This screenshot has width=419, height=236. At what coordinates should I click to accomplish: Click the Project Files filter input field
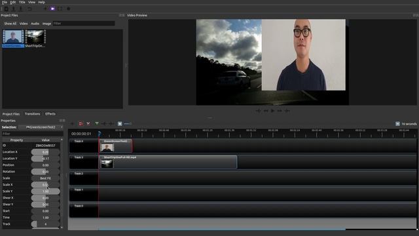coord(84,24)
